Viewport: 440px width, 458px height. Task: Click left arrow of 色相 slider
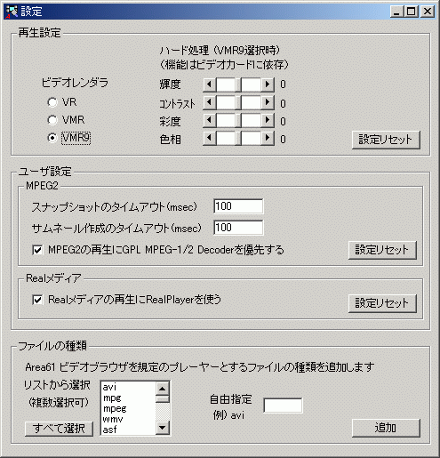tap(210, 138)
